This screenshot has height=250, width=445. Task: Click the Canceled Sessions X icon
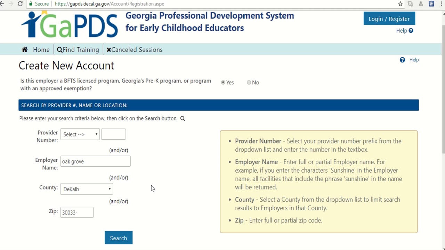109,50
